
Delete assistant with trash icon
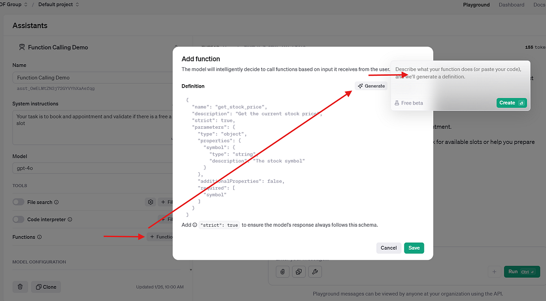click(x=20, y=287)
